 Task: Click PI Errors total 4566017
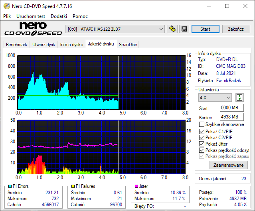click(x=50, y=205)
